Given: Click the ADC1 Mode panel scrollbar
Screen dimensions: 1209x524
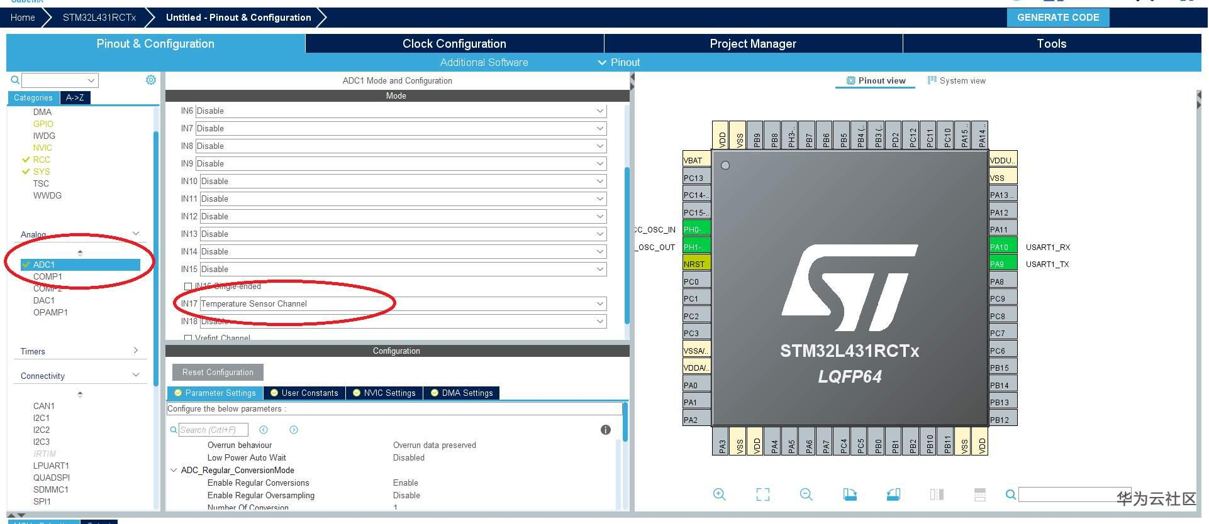Looking at the screenshot, I should pyautogui.click(x=627, y=245).
